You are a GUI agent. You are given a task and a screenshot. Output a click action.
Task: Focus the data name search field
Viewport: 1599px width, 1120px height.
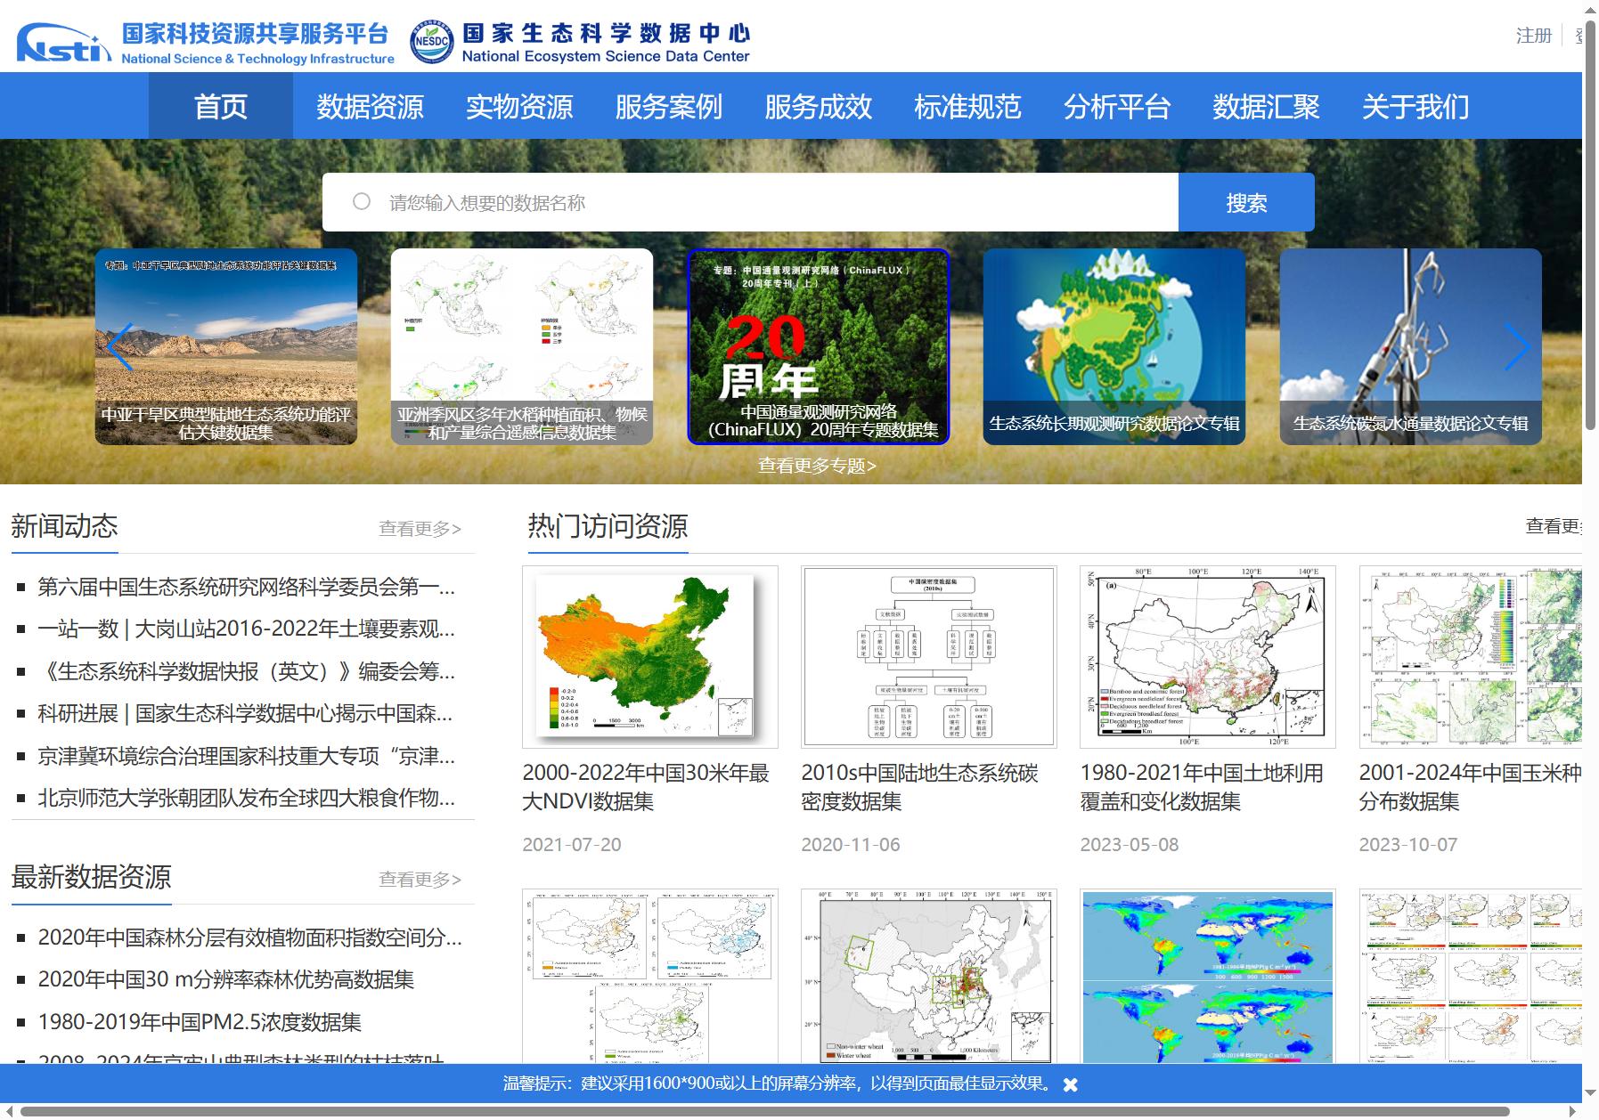tap(750, 202)
